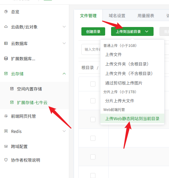Collapse the 云存储 section chevron
The height and width of the screenshot is (178, 169).
tap(64, 74)
